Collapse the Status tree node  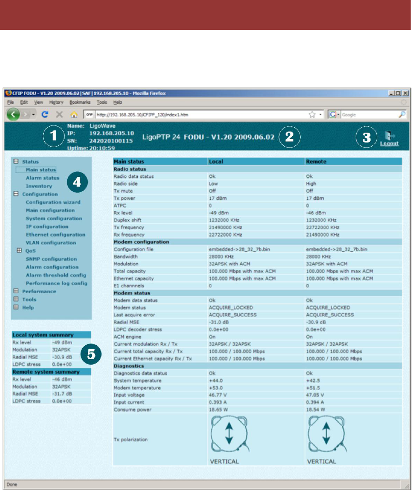click(x=16, y=162)
